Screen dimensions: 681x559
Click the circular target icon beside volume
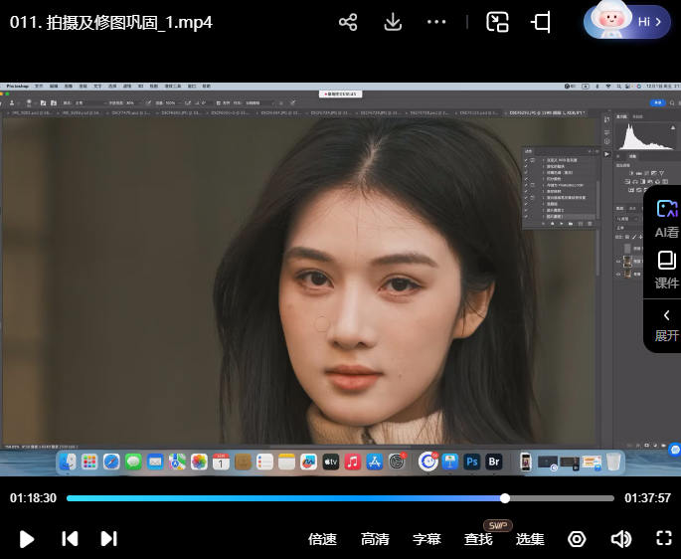[577, 539]
